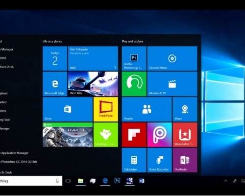Launch the Fresh Paint tile
The width and height of the screenshot is (245, 196).
coord(106,109)
